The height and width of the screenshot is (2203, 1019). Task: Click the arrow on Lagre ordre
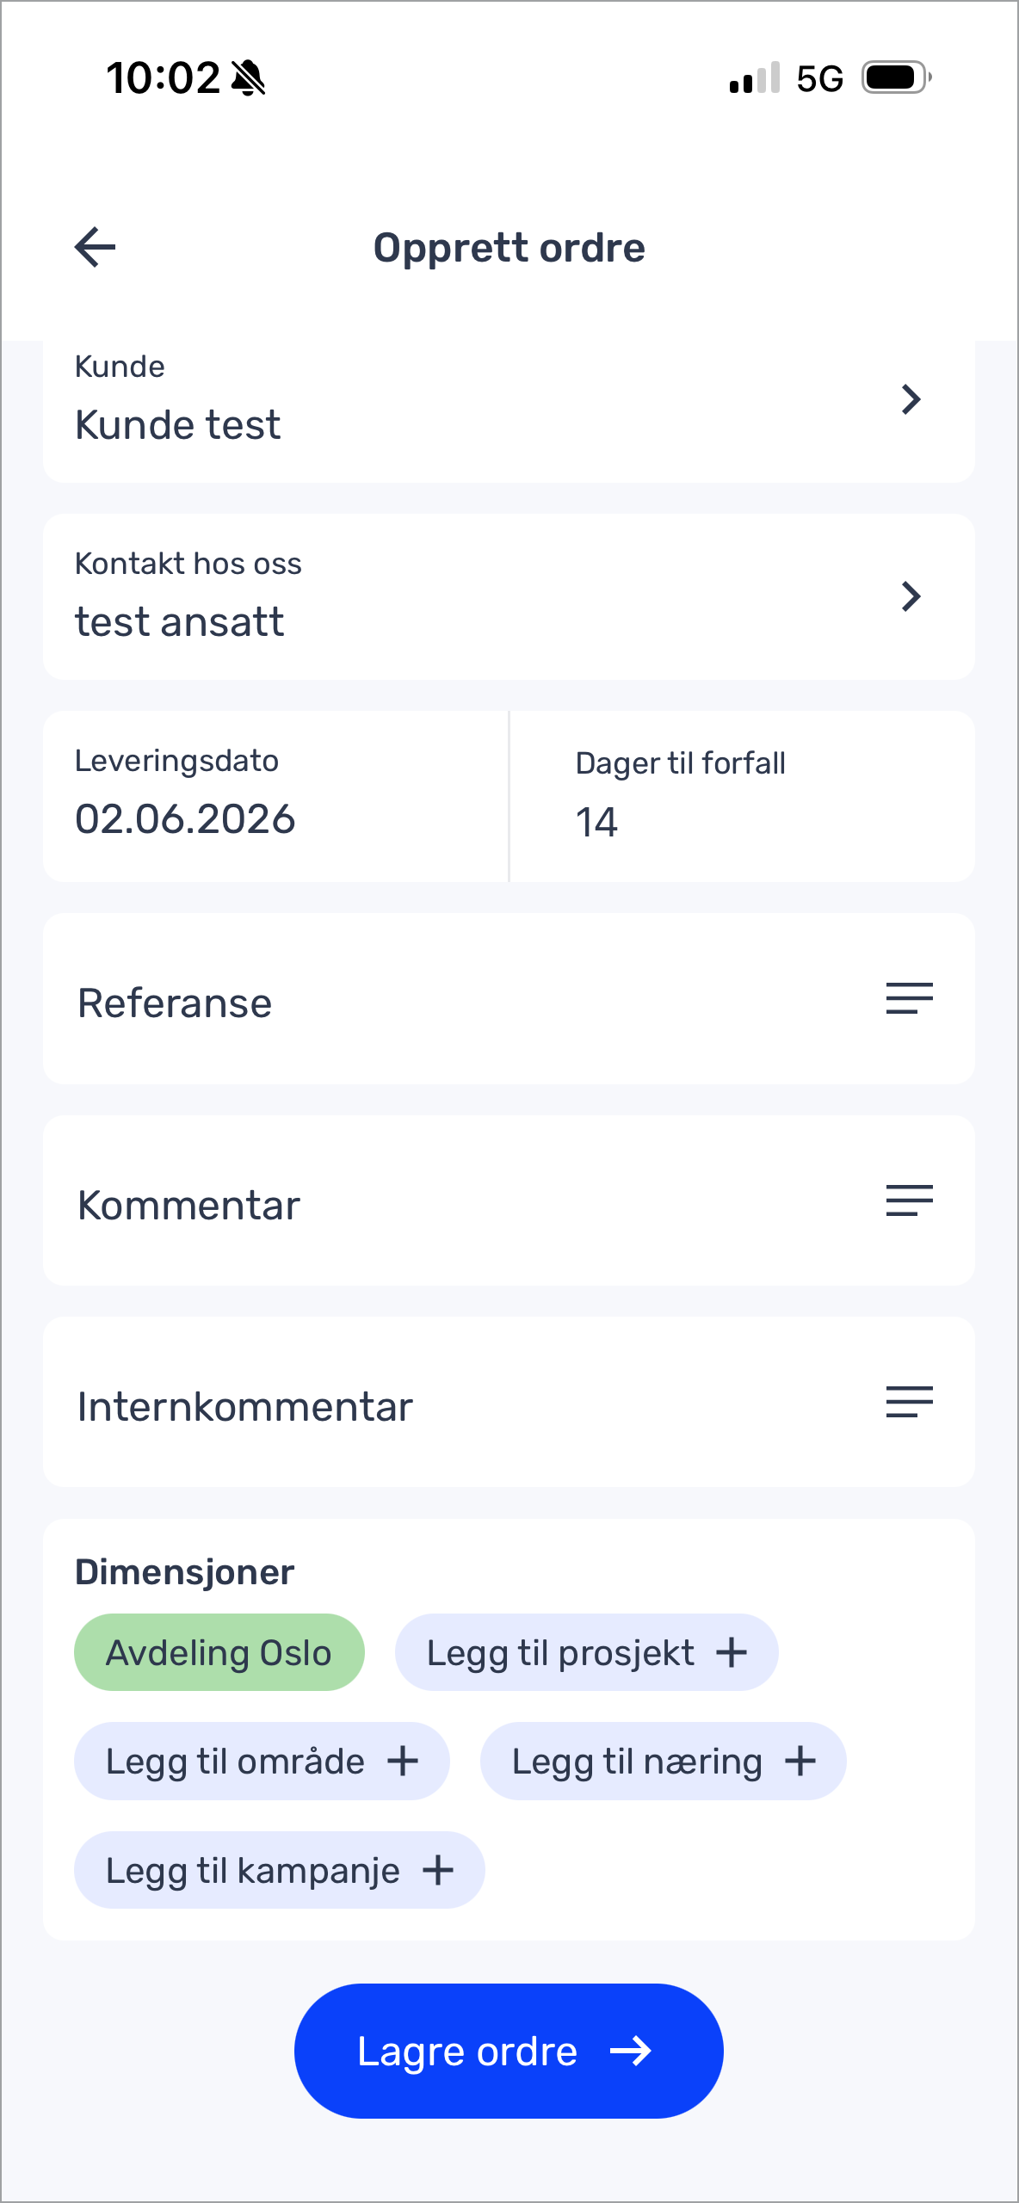631,2052
